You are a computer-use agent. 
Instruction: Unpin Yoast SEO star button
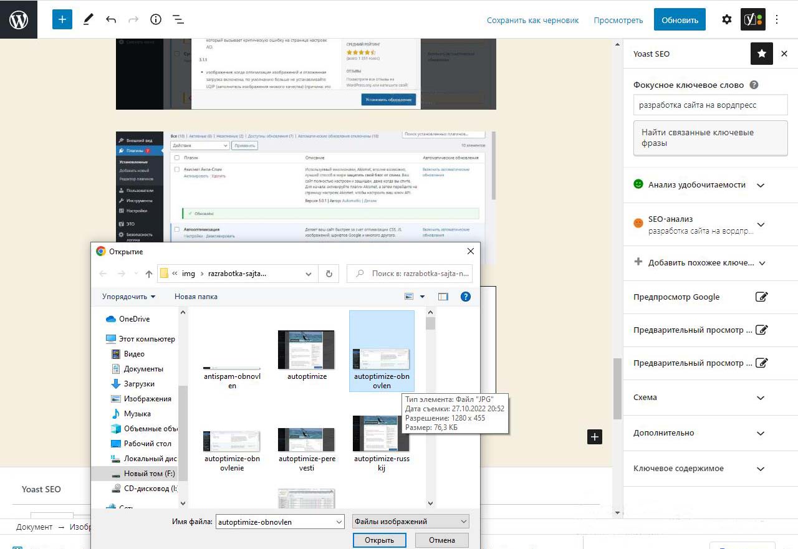[762, 54]
